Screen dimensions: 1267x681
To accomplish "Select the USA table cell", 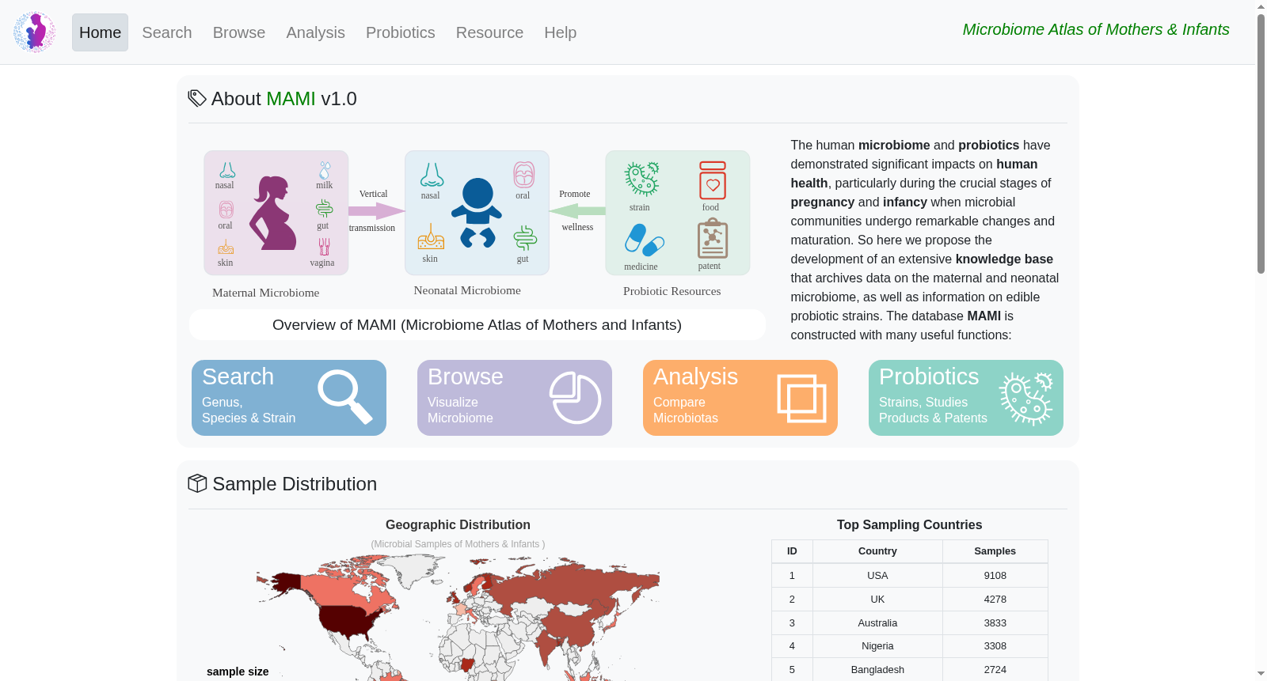I will pyautogui.click(x=877, y=576).
